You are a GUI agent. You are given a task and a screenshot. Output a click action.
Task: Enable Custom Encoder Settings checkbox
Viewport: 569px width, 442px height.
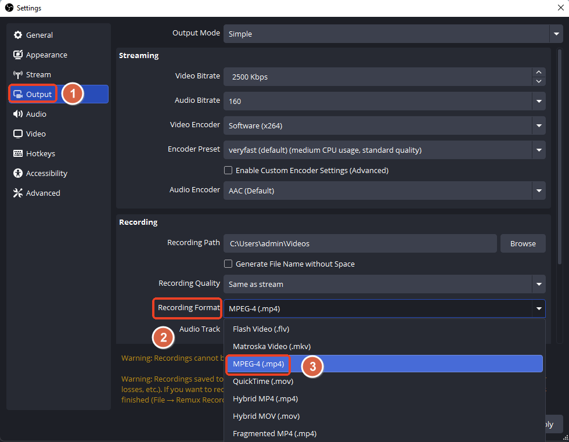[228, 170]
